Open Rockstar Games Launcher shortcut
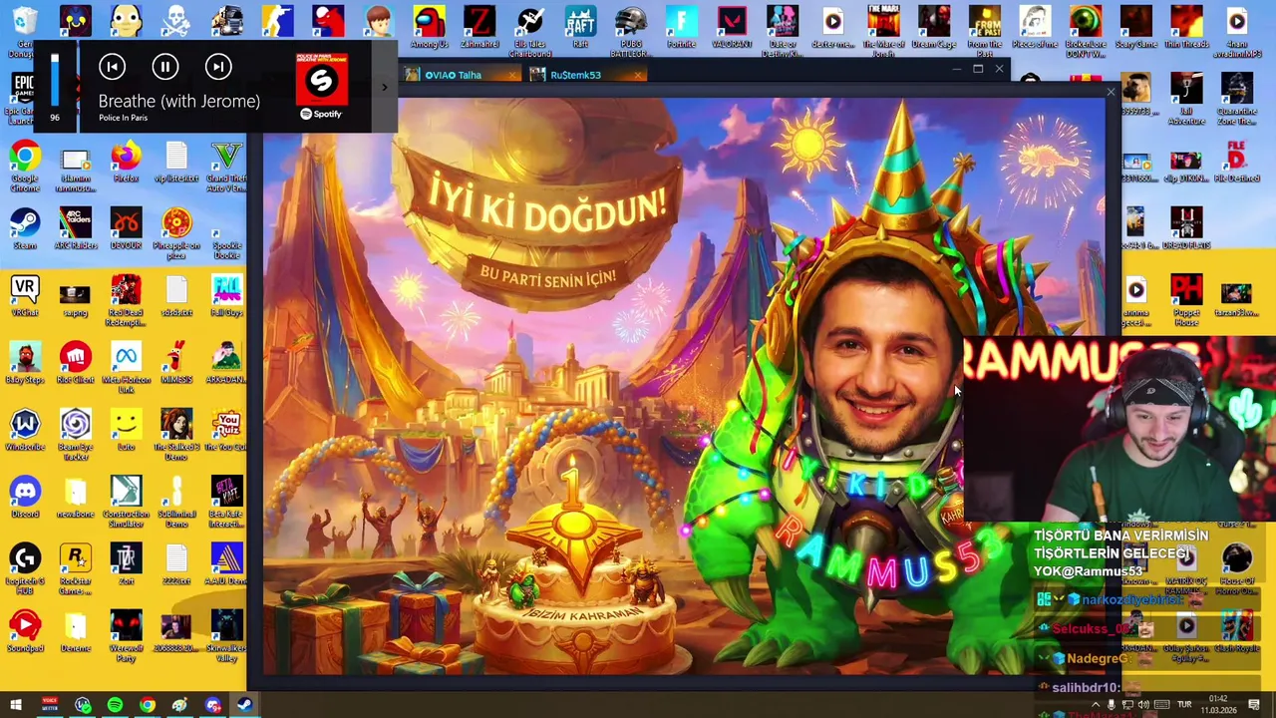 [x=75, y=568]
